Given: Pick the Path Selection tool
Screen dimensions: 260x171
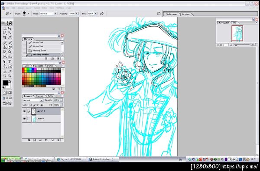Looking at the screenshot, I should tap(5, 61).
